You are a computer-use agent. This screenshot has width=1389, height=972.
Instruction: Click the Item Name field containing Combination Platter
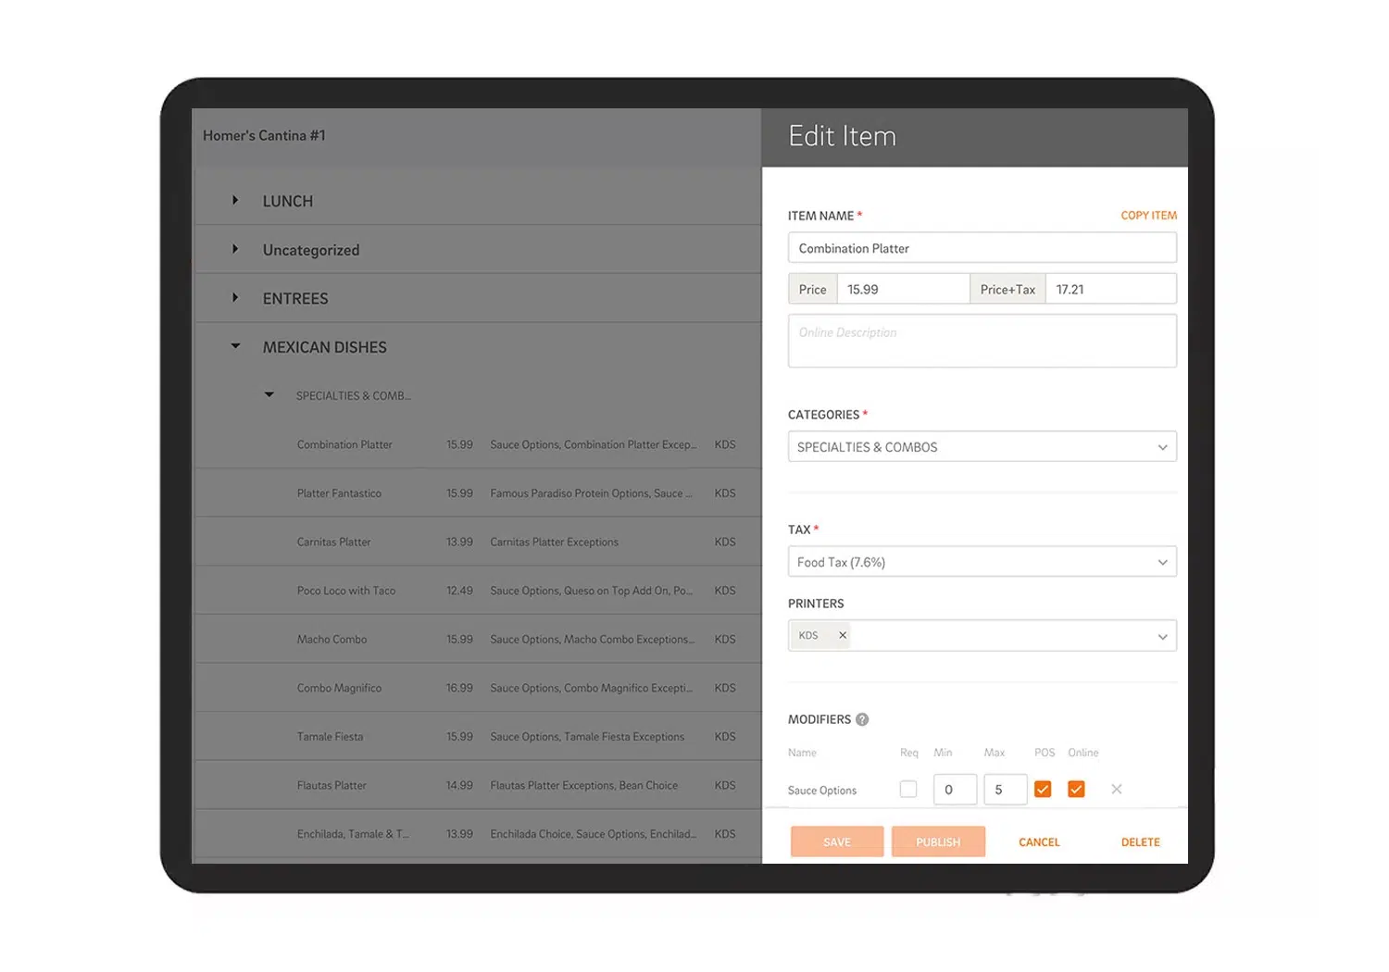[982, 248]
